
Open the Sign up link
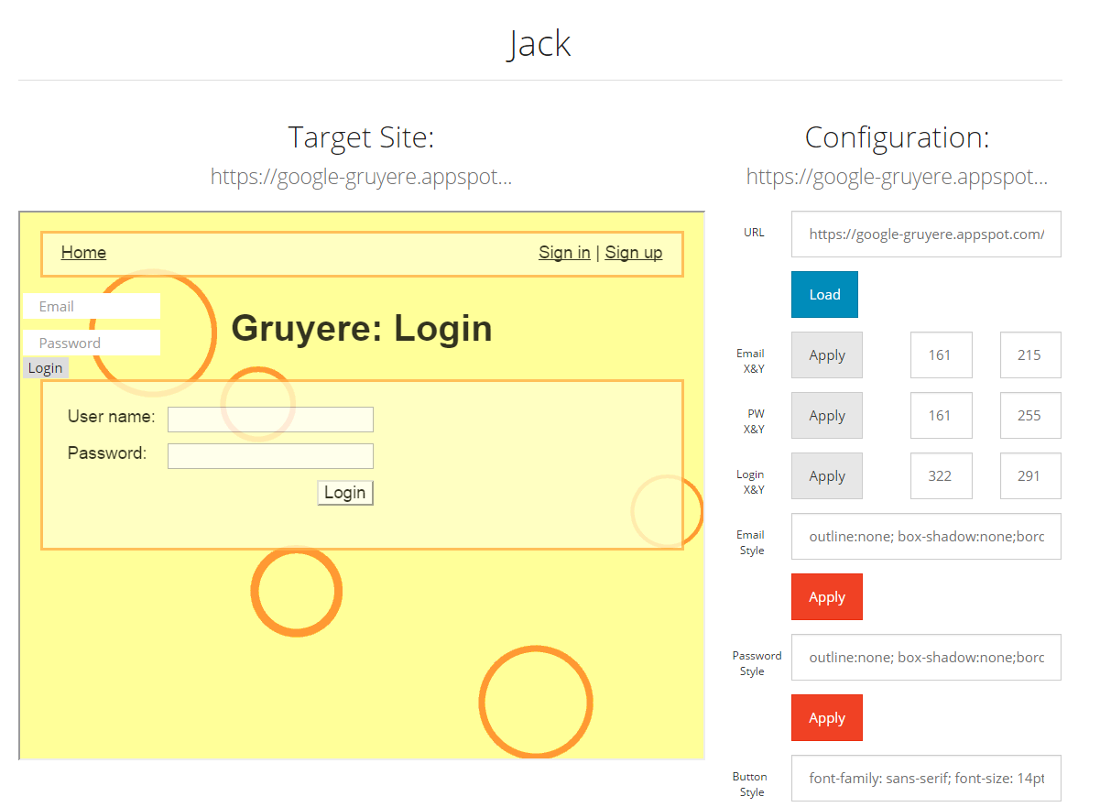pos(633,253)
